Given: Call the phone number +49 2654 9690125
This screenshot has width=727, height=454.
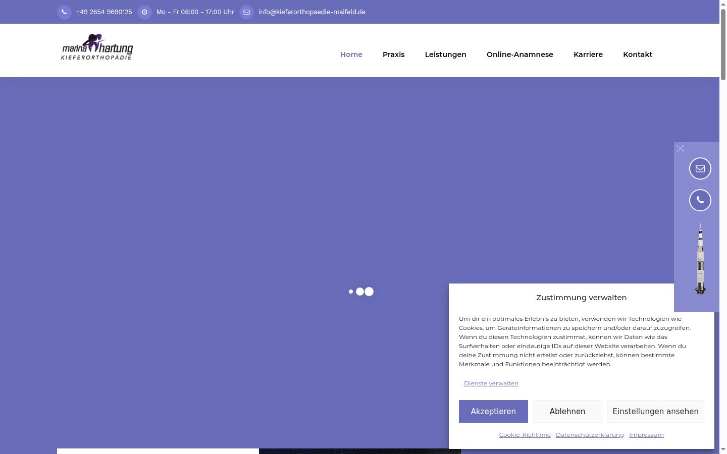Looking at the screenshot, I should point(104,12).
